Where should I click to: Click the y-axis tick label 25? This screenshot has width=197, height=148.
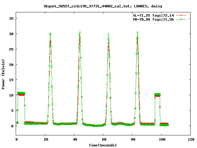tap(11, 49)
